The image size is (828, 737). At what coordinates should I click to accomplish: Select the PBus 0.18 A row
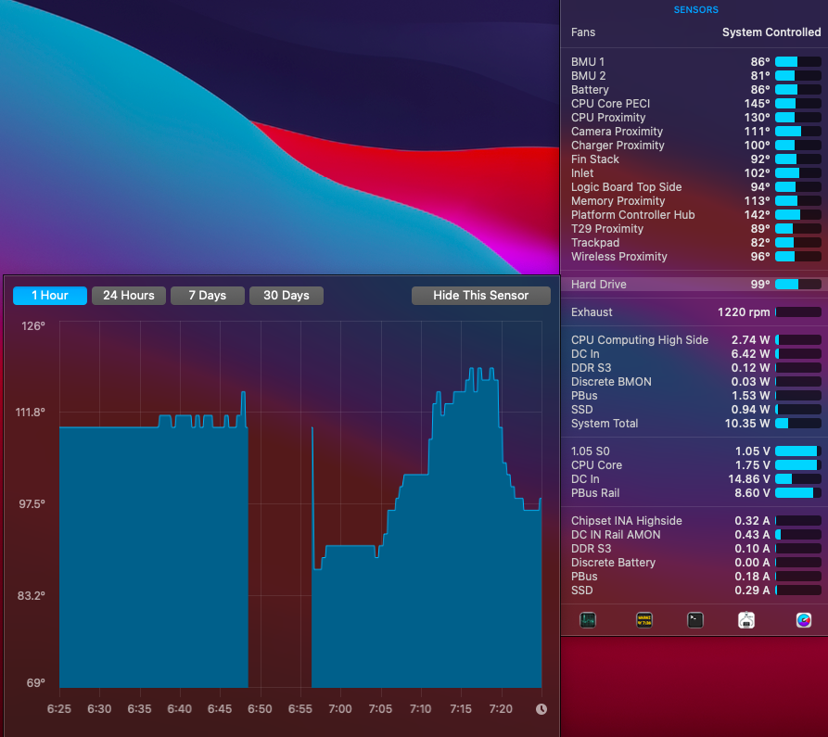[x=695, y=576]
